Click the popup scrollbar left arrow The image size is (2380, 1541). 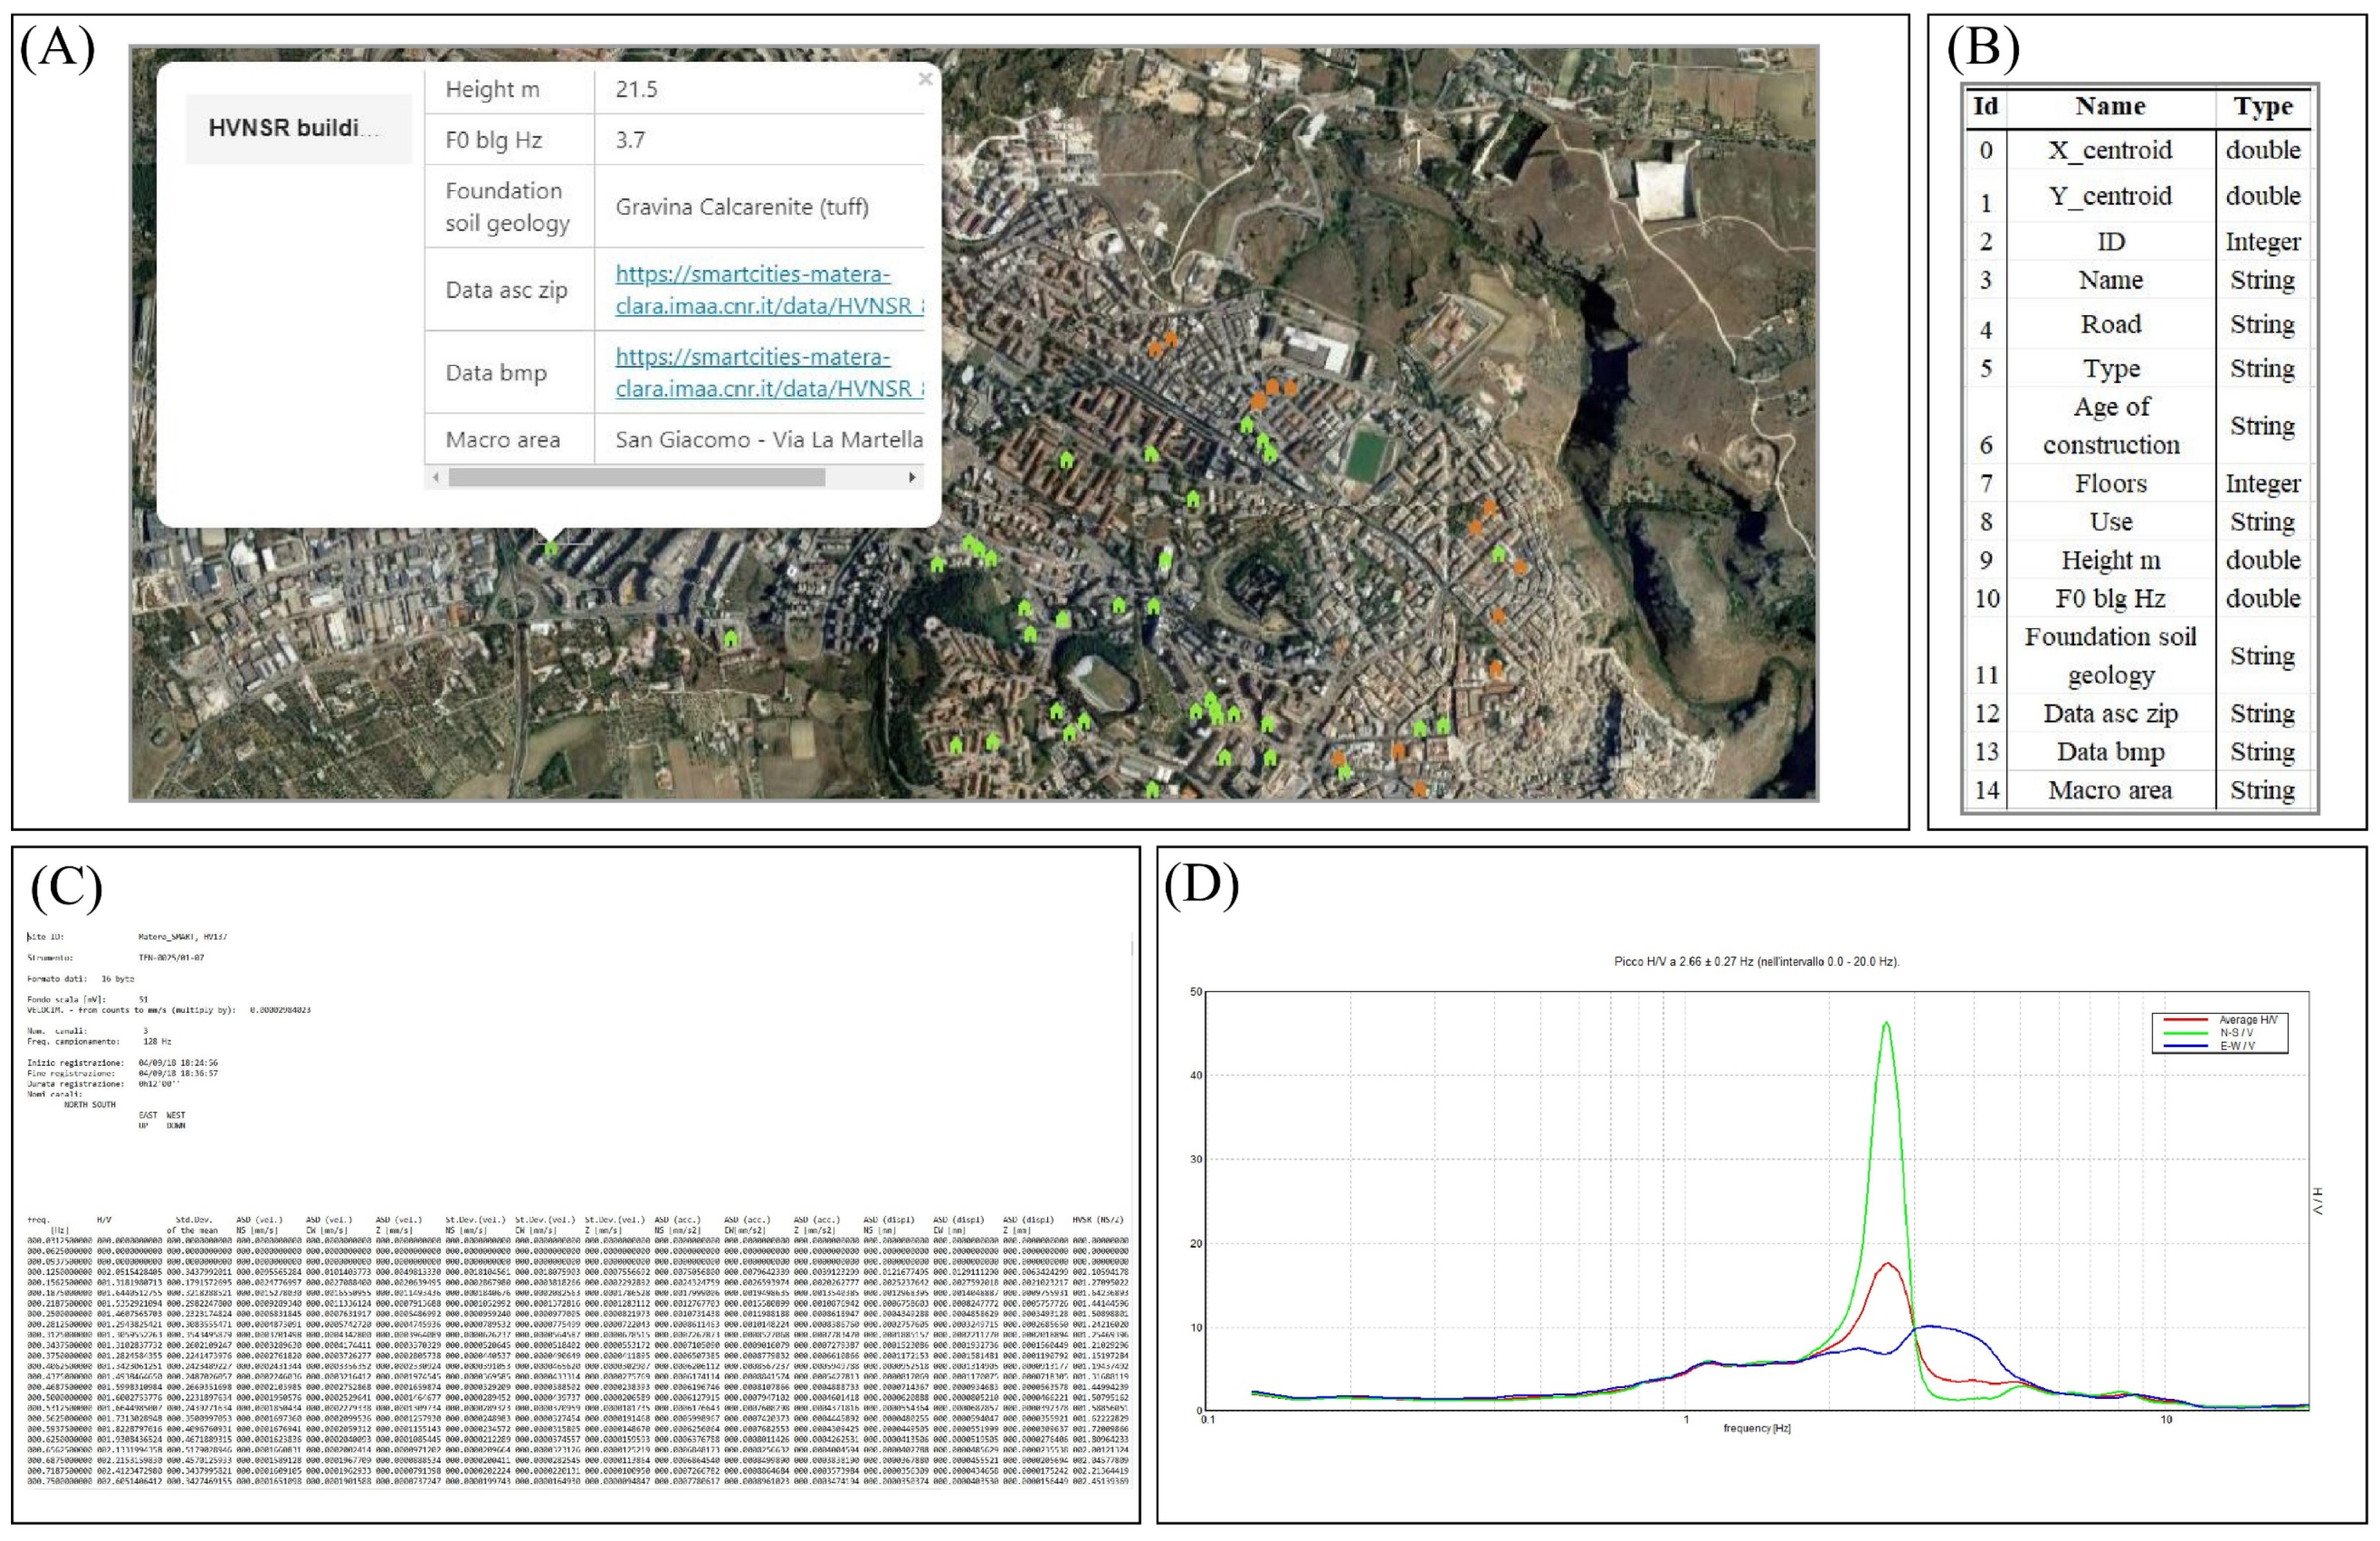[435, 478]
